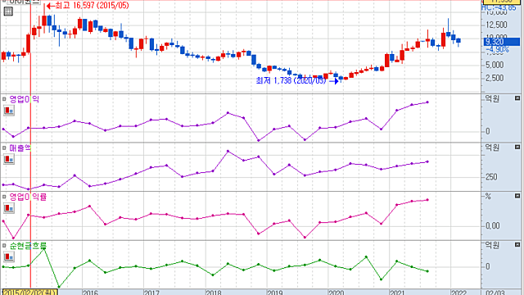
Task: Click the 2018 year label on time axis
Action: [214, 293]
